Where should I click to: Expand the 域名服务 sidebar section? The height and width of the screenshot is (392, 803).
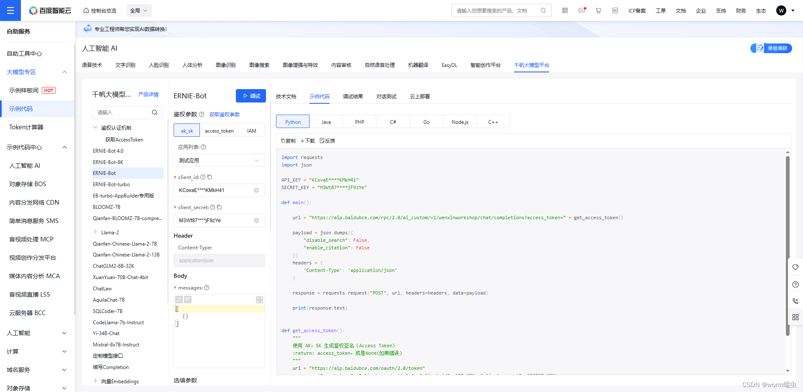[x=64, y=370]
